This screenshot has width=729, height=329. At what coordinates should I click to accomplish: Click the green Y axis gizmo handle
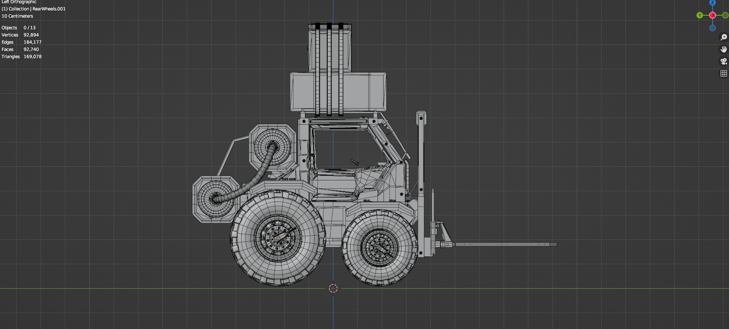(x=700, y=15)
